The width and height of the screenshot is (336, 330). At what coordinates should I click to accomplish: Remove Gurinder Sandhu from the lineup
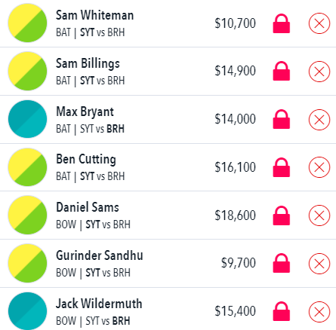(x=319, y=264)
